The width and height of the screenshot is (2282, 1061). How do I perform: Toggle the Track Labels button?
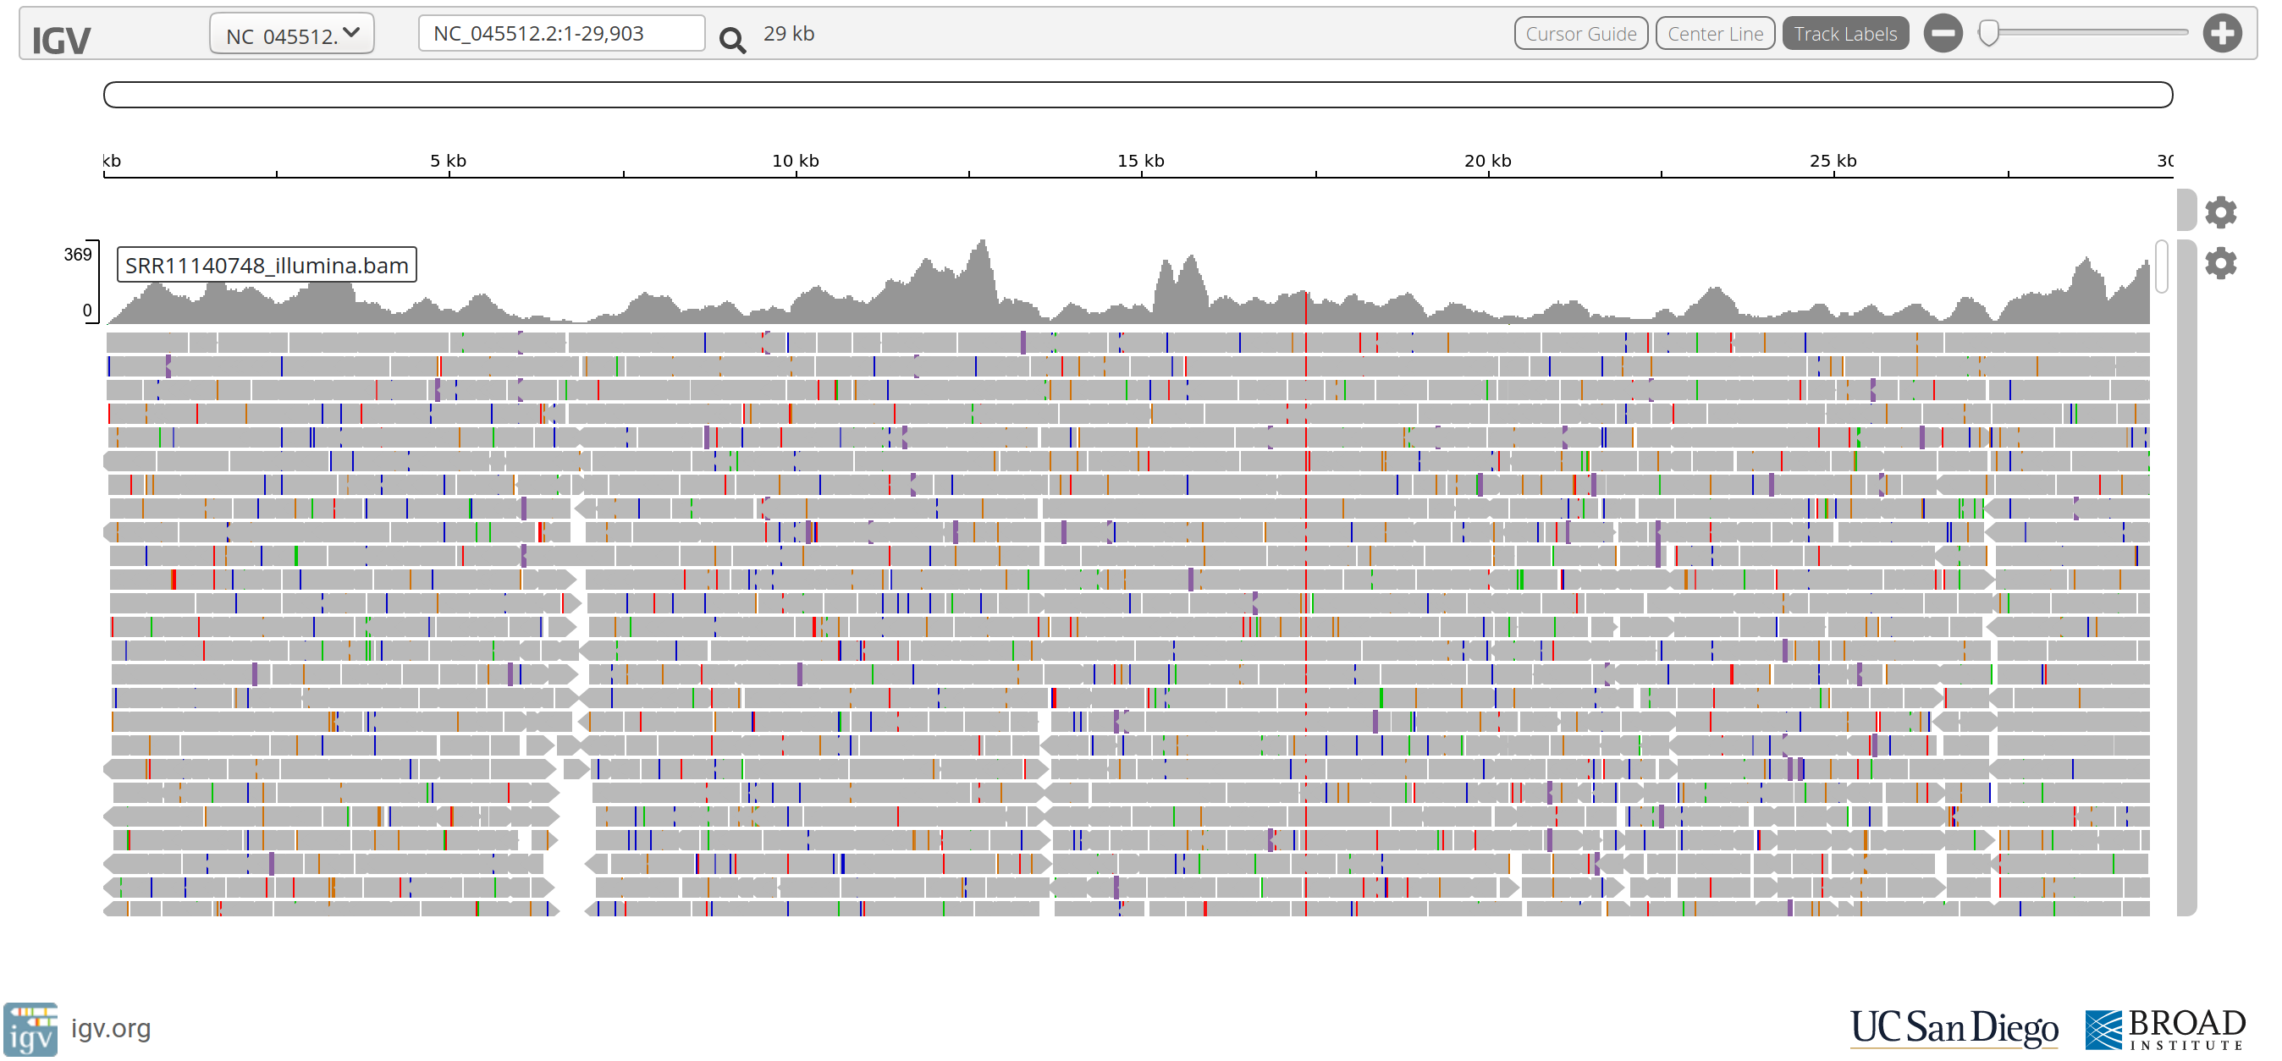tap(1844, 34)
